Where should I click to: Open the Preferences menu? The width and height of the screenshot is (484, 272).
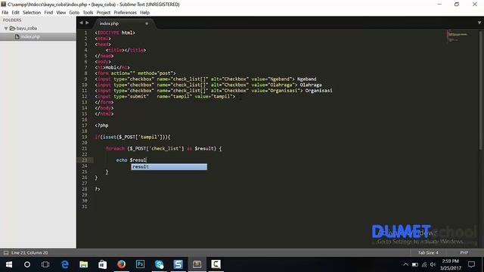tap(125, 13)
